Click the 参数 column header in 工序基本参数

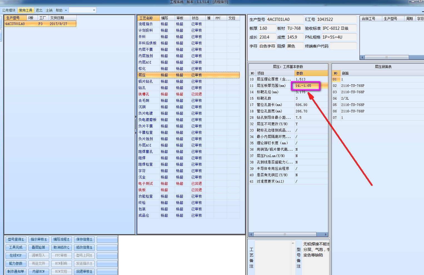(x=311, y=73)
